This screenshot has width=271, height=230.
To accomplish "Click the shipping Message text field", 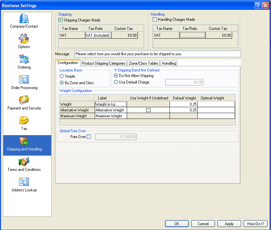I will point(158,54).
